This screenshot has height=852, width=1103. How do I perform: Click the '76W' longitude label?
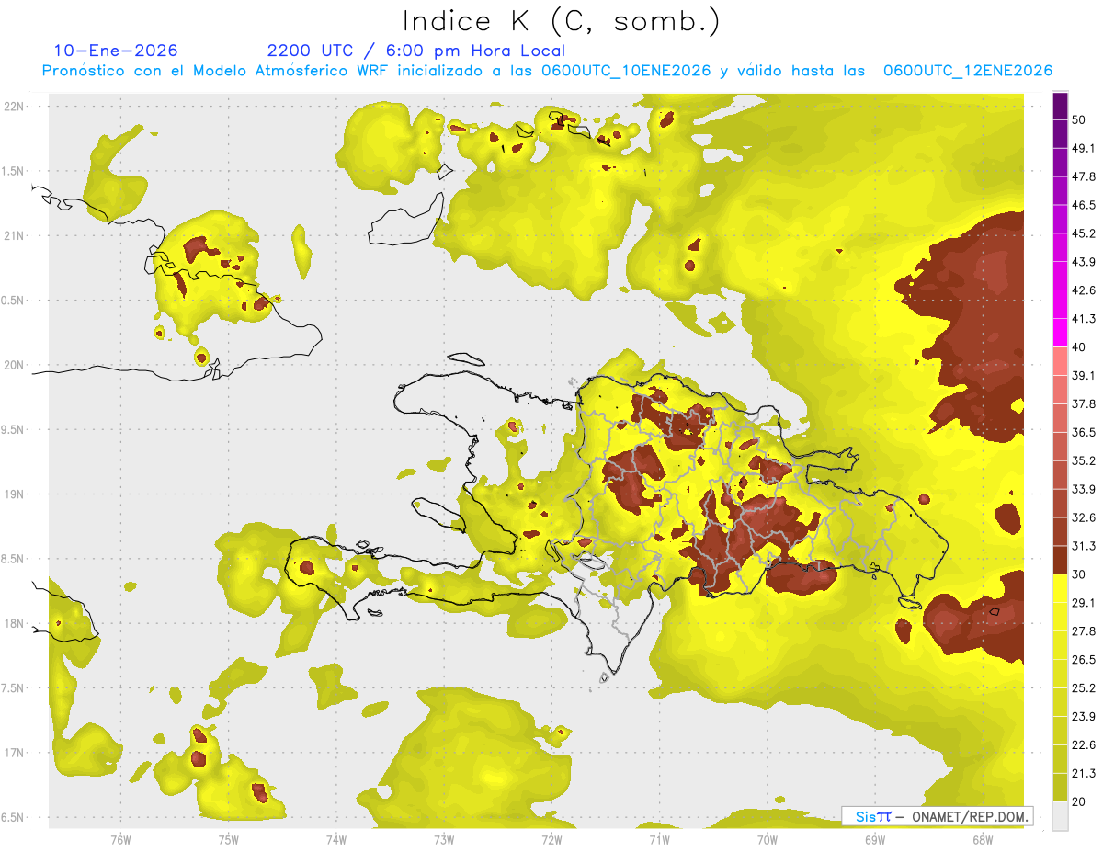tap(120, 839)
